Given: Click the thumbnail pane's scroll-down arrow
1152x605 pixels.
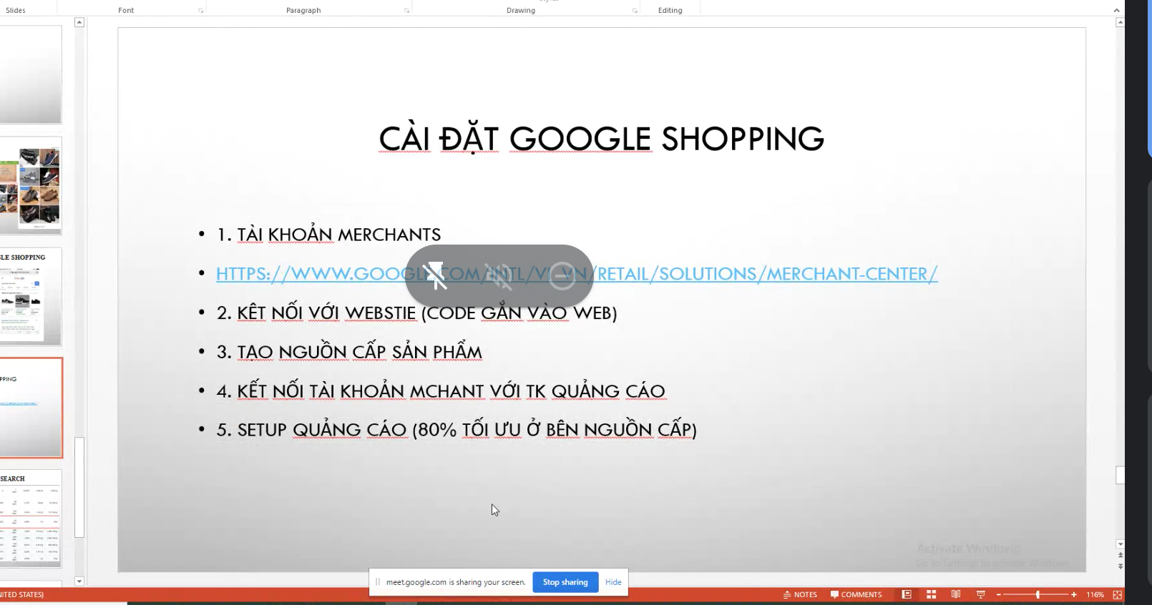Looking at the screenshot, I should click(79, 581).
